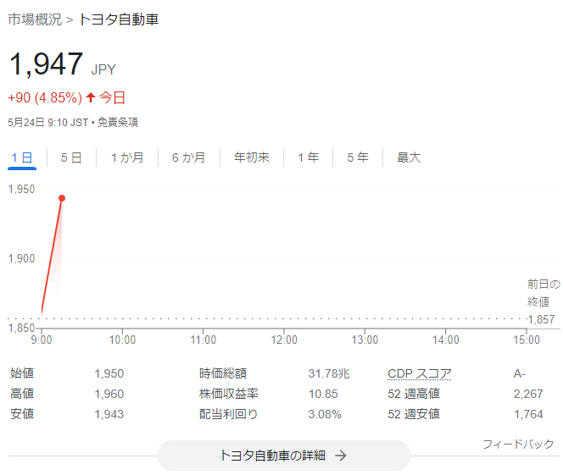563x475 pixels.
Task: Open the 免責条項 disclaimer link
Action: (x=118, y=123)
